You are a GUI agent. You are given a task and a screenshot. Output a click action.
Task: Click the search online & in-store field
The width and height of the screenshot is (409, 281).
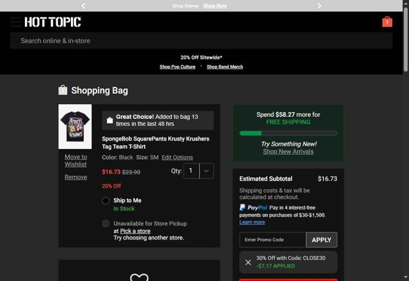[x=201, y=41]
